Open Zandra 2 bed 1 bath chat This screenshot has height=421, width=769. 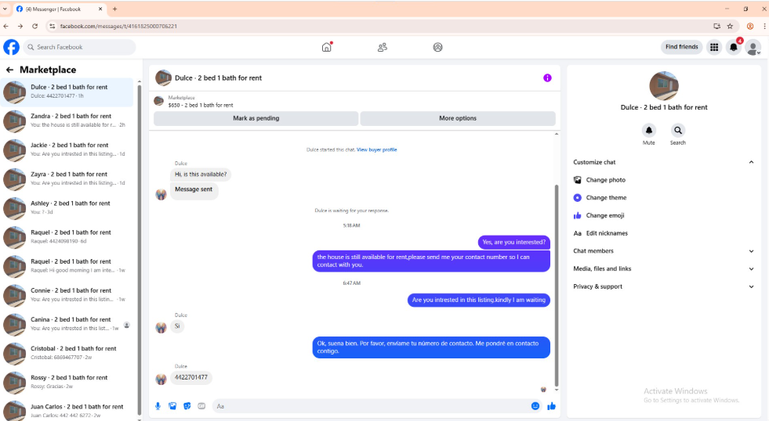pyautogui.click(x=67, y=121)
